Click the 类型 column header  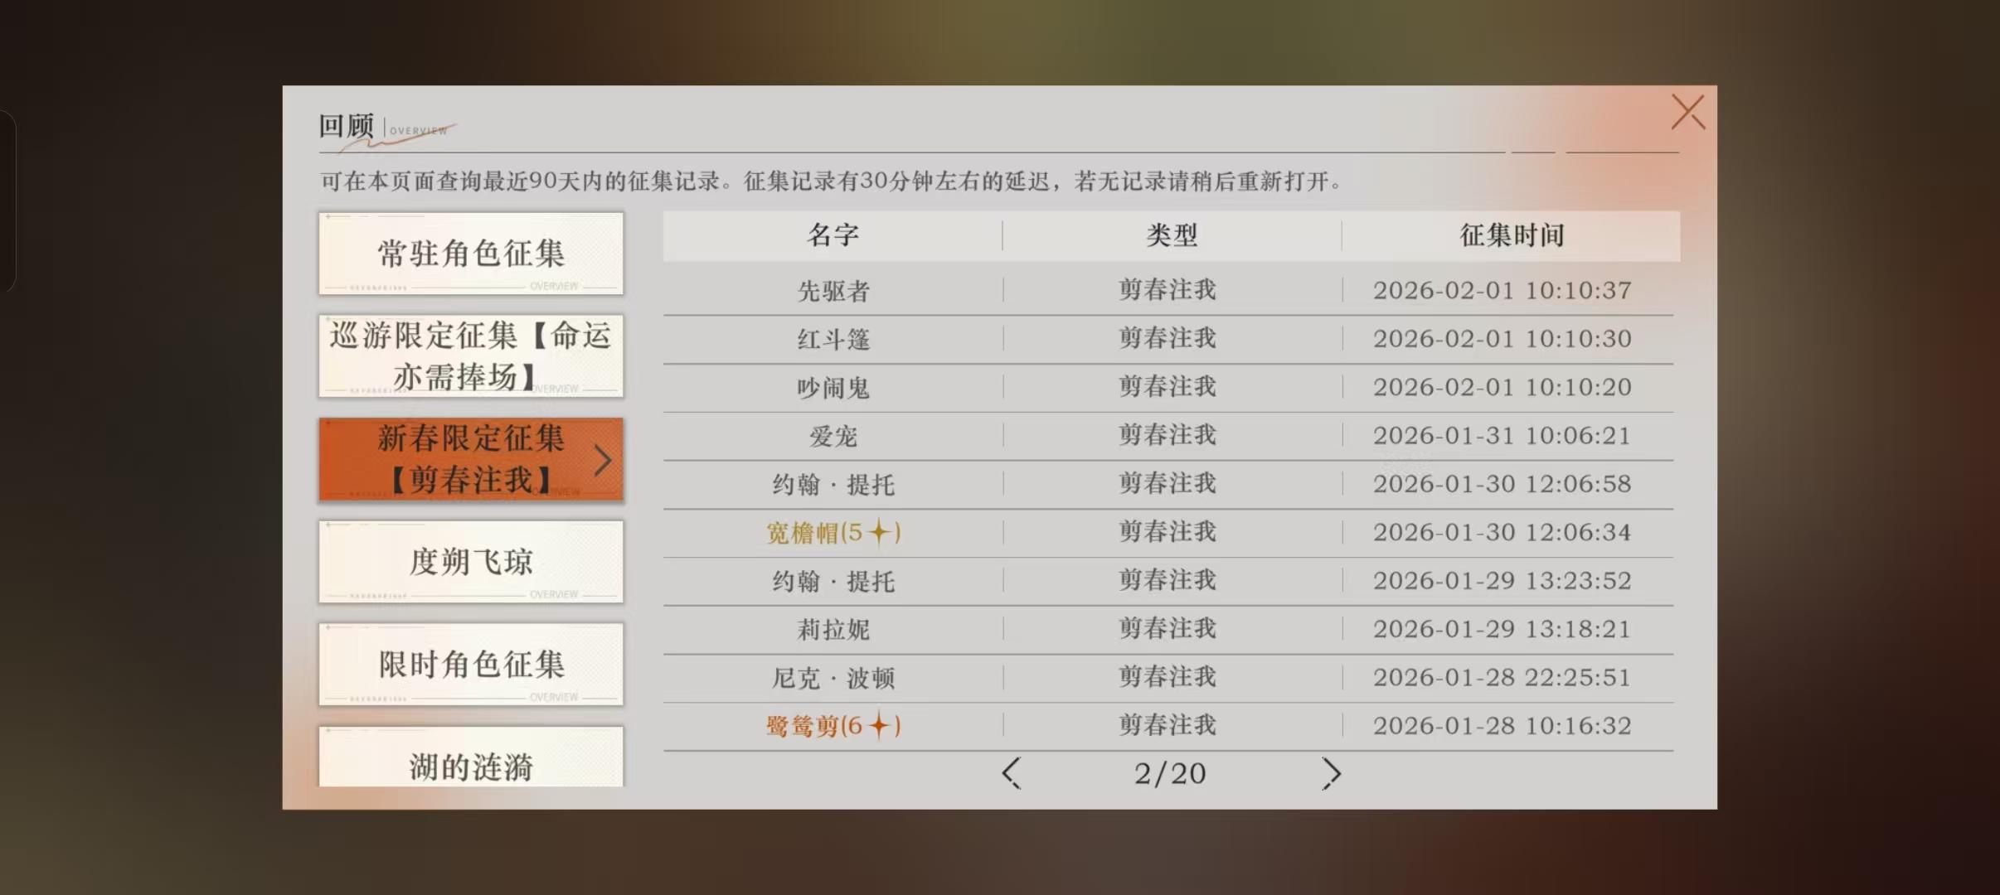click(1172, 235)
